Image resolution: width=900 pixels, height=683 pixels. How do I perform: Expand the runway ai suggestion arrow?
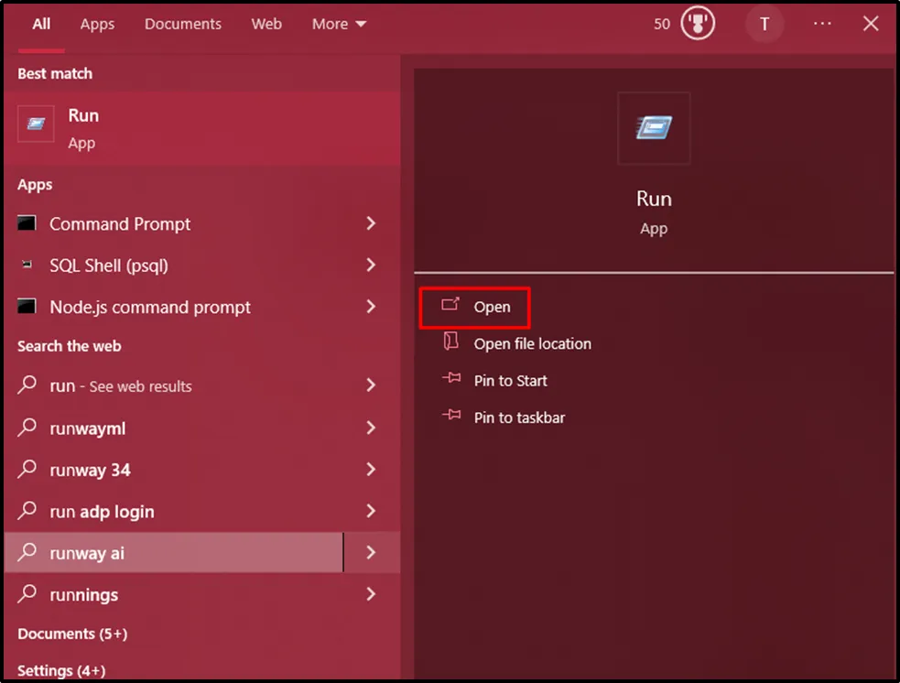click(x=371, y=552)
